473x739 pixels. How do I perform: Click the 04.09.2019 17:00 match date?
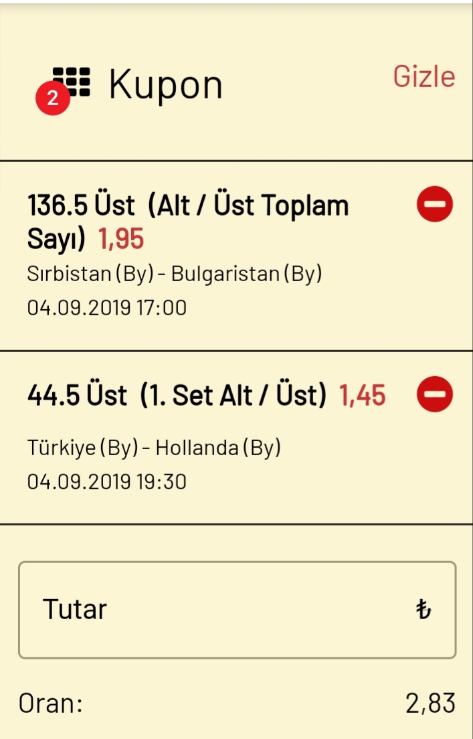pos(107,308)
